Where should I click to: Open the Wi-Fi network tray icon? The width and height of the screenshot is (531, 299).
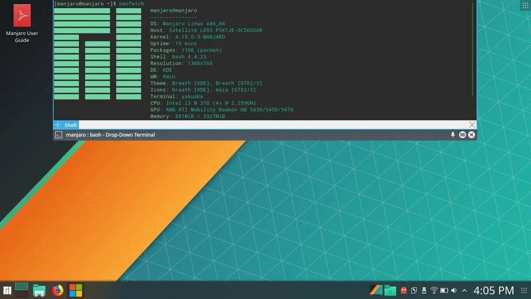pos(434,291)
